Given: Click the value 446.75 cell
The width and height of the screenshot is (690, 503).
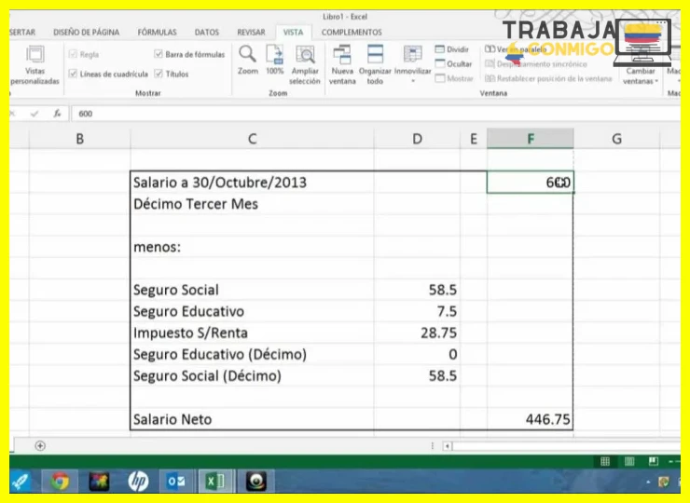Looking at the screenshot, I should [531, 419].
